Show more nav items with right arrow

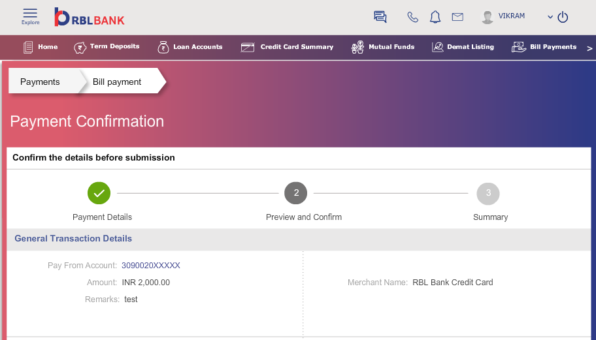(x=589, y=48)
